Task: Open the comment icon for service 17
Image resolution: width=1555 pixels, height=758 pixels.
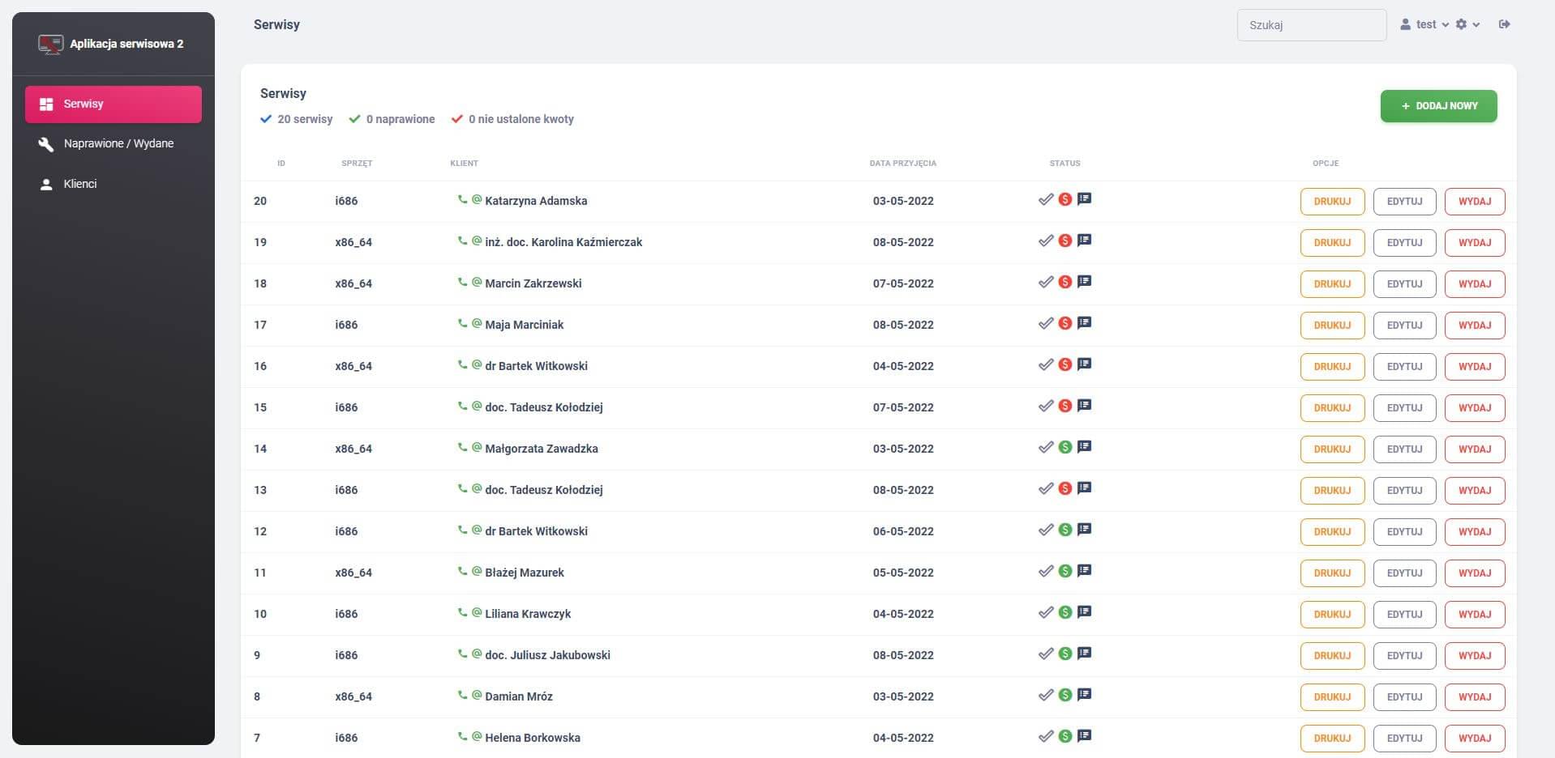Action: click(x=1084, y=323)
